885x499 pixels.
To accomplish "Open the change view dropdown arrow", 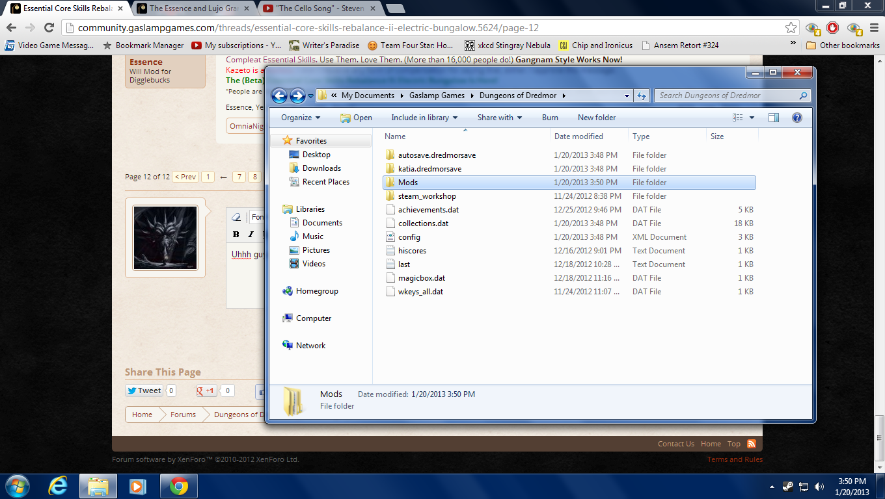I will [752, 118].
